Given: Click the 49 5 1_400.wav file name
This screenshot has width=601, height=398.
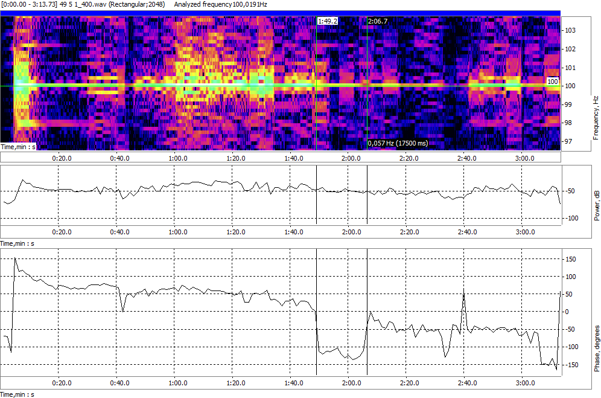Looking at the screenshot, I should 82,4.
